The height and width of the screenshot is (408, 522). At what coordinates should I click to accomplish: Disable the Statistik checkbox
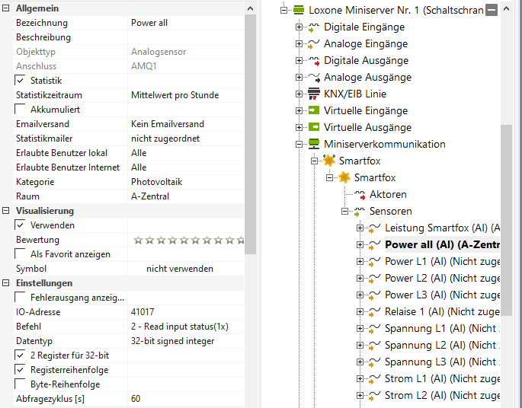[21, 81]
